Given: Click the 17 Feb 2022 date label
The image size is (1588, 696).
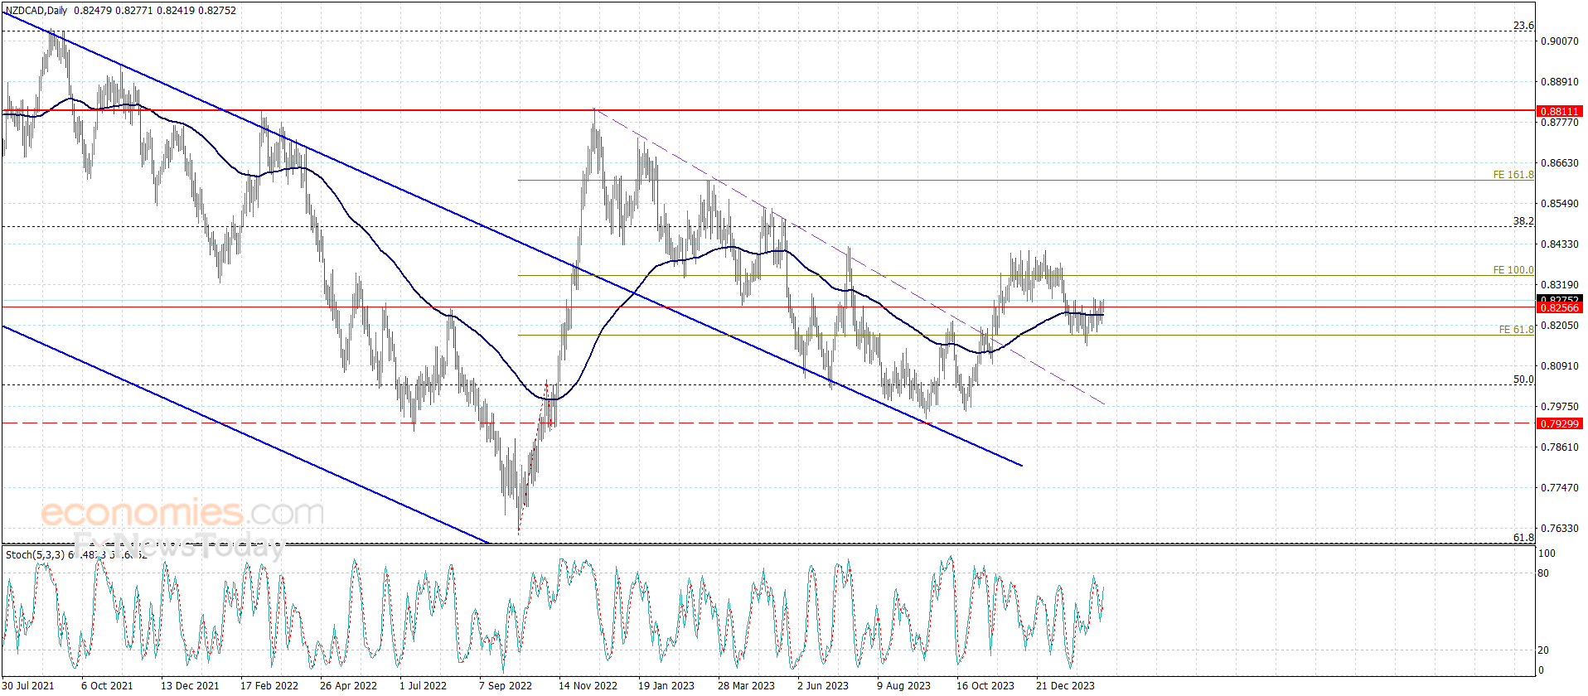Looking at the screenshot, I should (x=269, y=686).
